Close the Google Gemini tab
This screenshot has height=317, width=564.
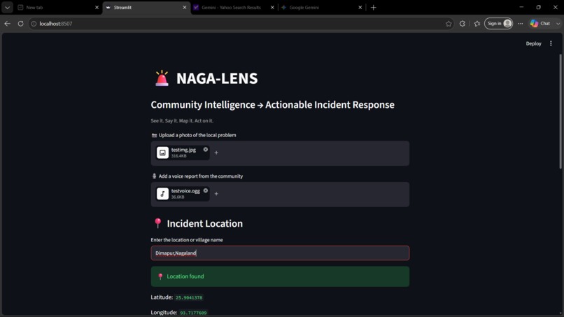click(360, 7)
